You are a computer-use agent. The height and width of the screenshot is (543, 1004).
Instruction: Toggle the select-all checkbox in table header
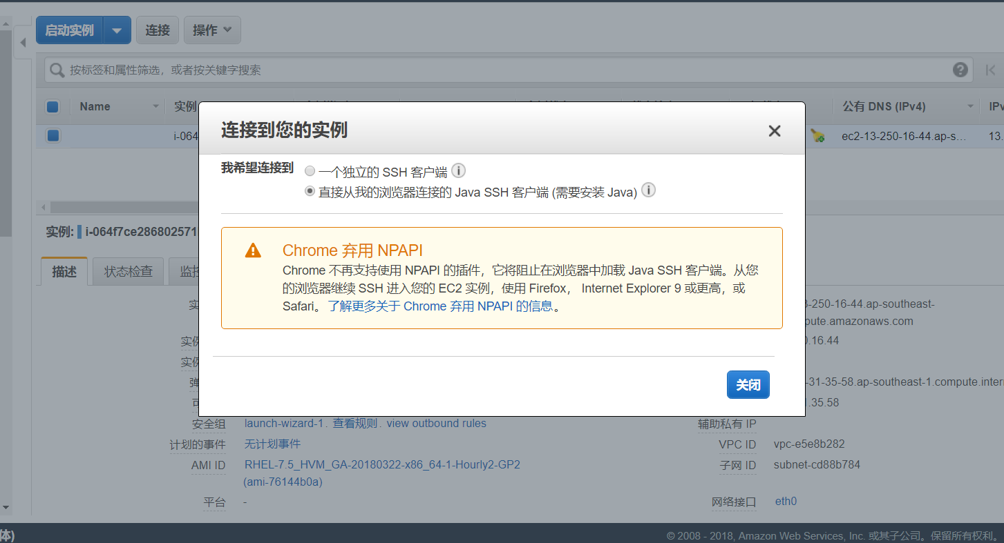point(53,107)
